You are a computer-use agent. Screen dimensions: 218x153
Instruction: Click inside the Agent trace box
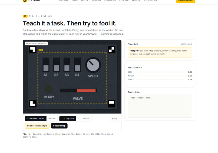(160, 106)
